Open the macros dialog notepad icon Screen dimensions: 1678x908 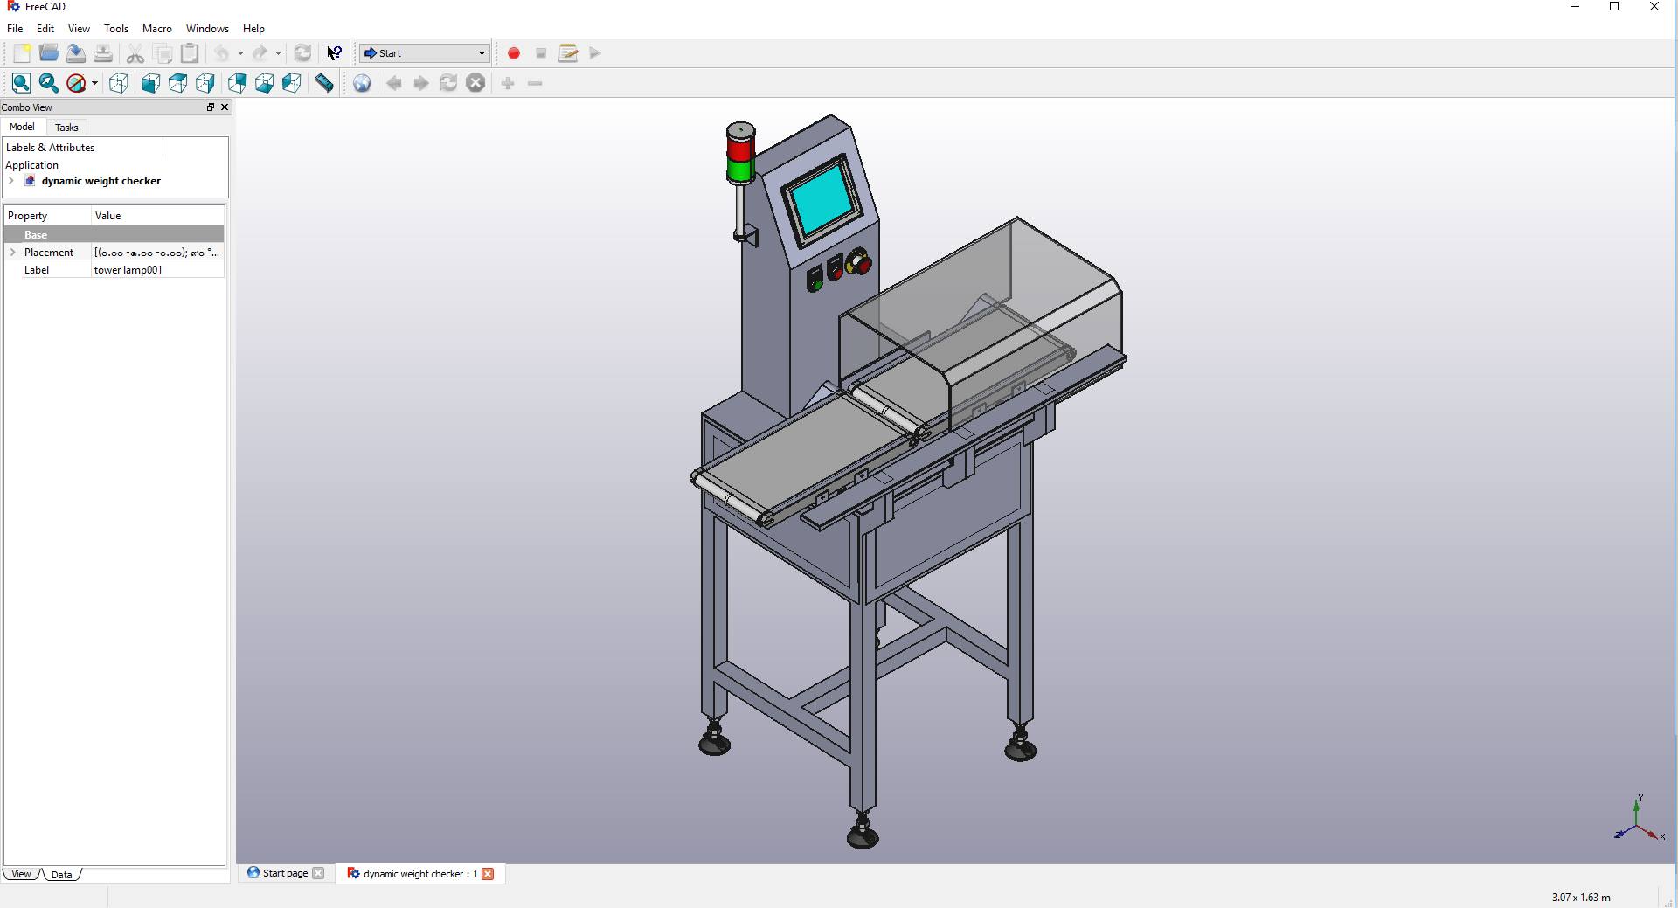(568, 53)
